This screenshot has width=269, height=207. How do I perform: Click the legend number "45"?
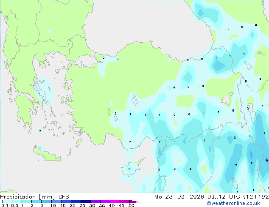121,205
